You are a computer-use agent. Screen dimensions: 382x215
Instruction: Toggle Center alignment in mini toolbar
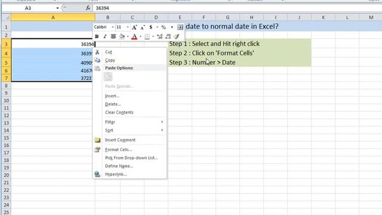coord(113,36)
